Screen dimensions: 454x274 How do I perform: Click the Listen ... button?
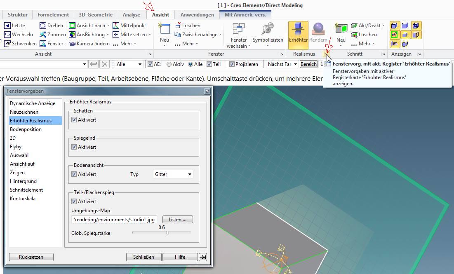177,220
